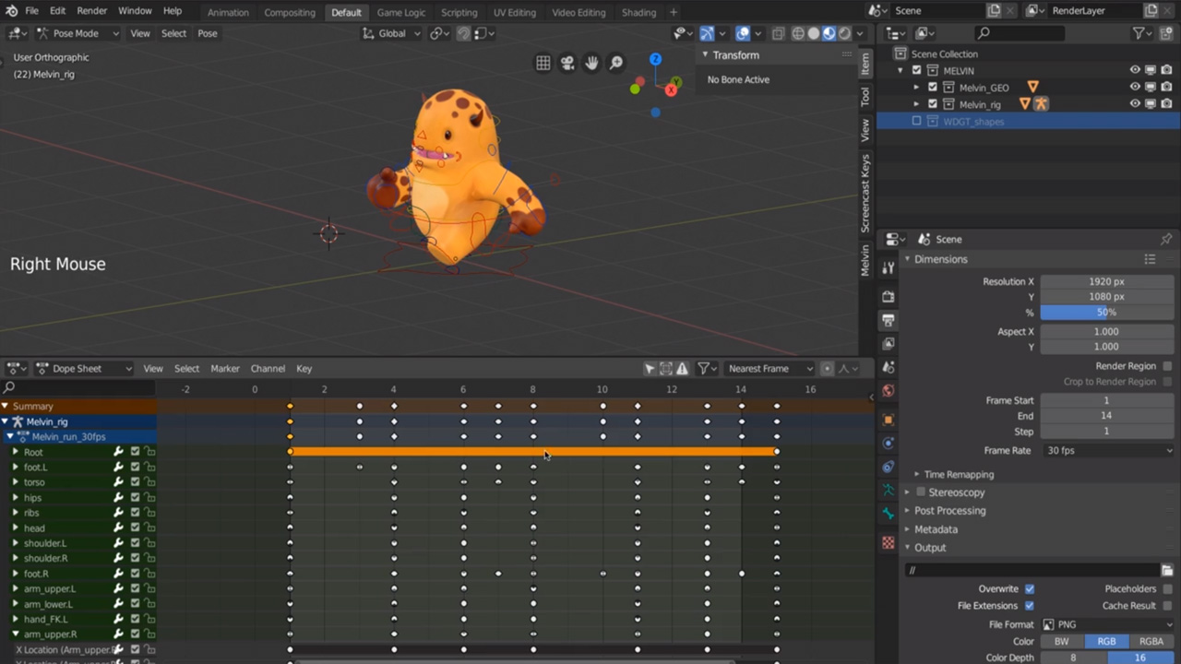Enable the Placeholders checkbox
The image size is (1181, 664).
click(x=1167, y=588)
